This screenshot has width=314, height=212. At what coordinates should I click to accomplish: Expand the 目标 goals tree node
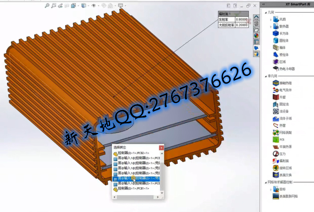[271, 189]
